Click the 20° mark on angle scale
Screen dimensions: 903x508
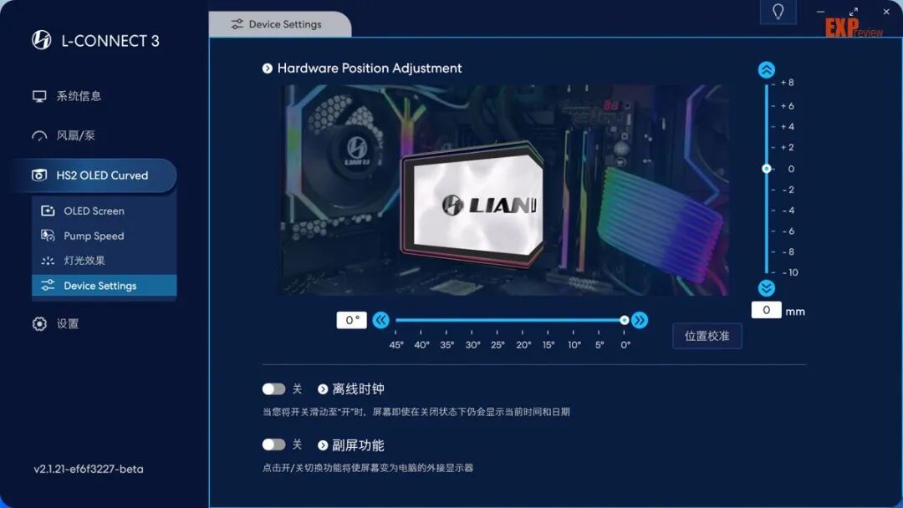523,344
